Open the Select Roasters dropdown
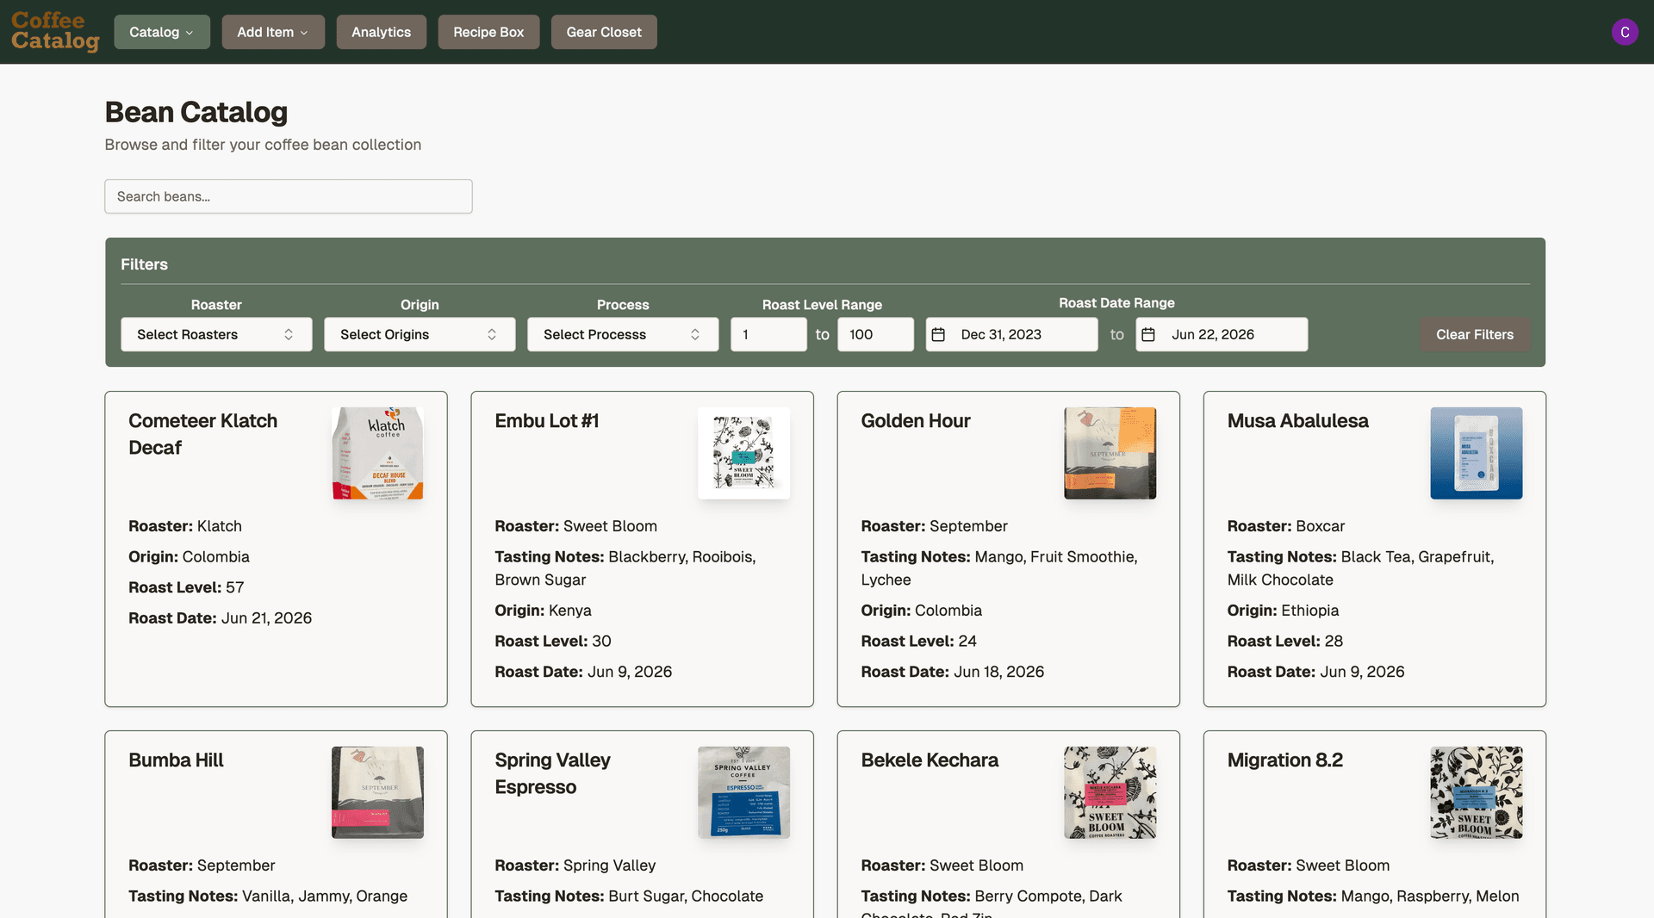This screenshot has height=918, width=1654. [216, 334]
